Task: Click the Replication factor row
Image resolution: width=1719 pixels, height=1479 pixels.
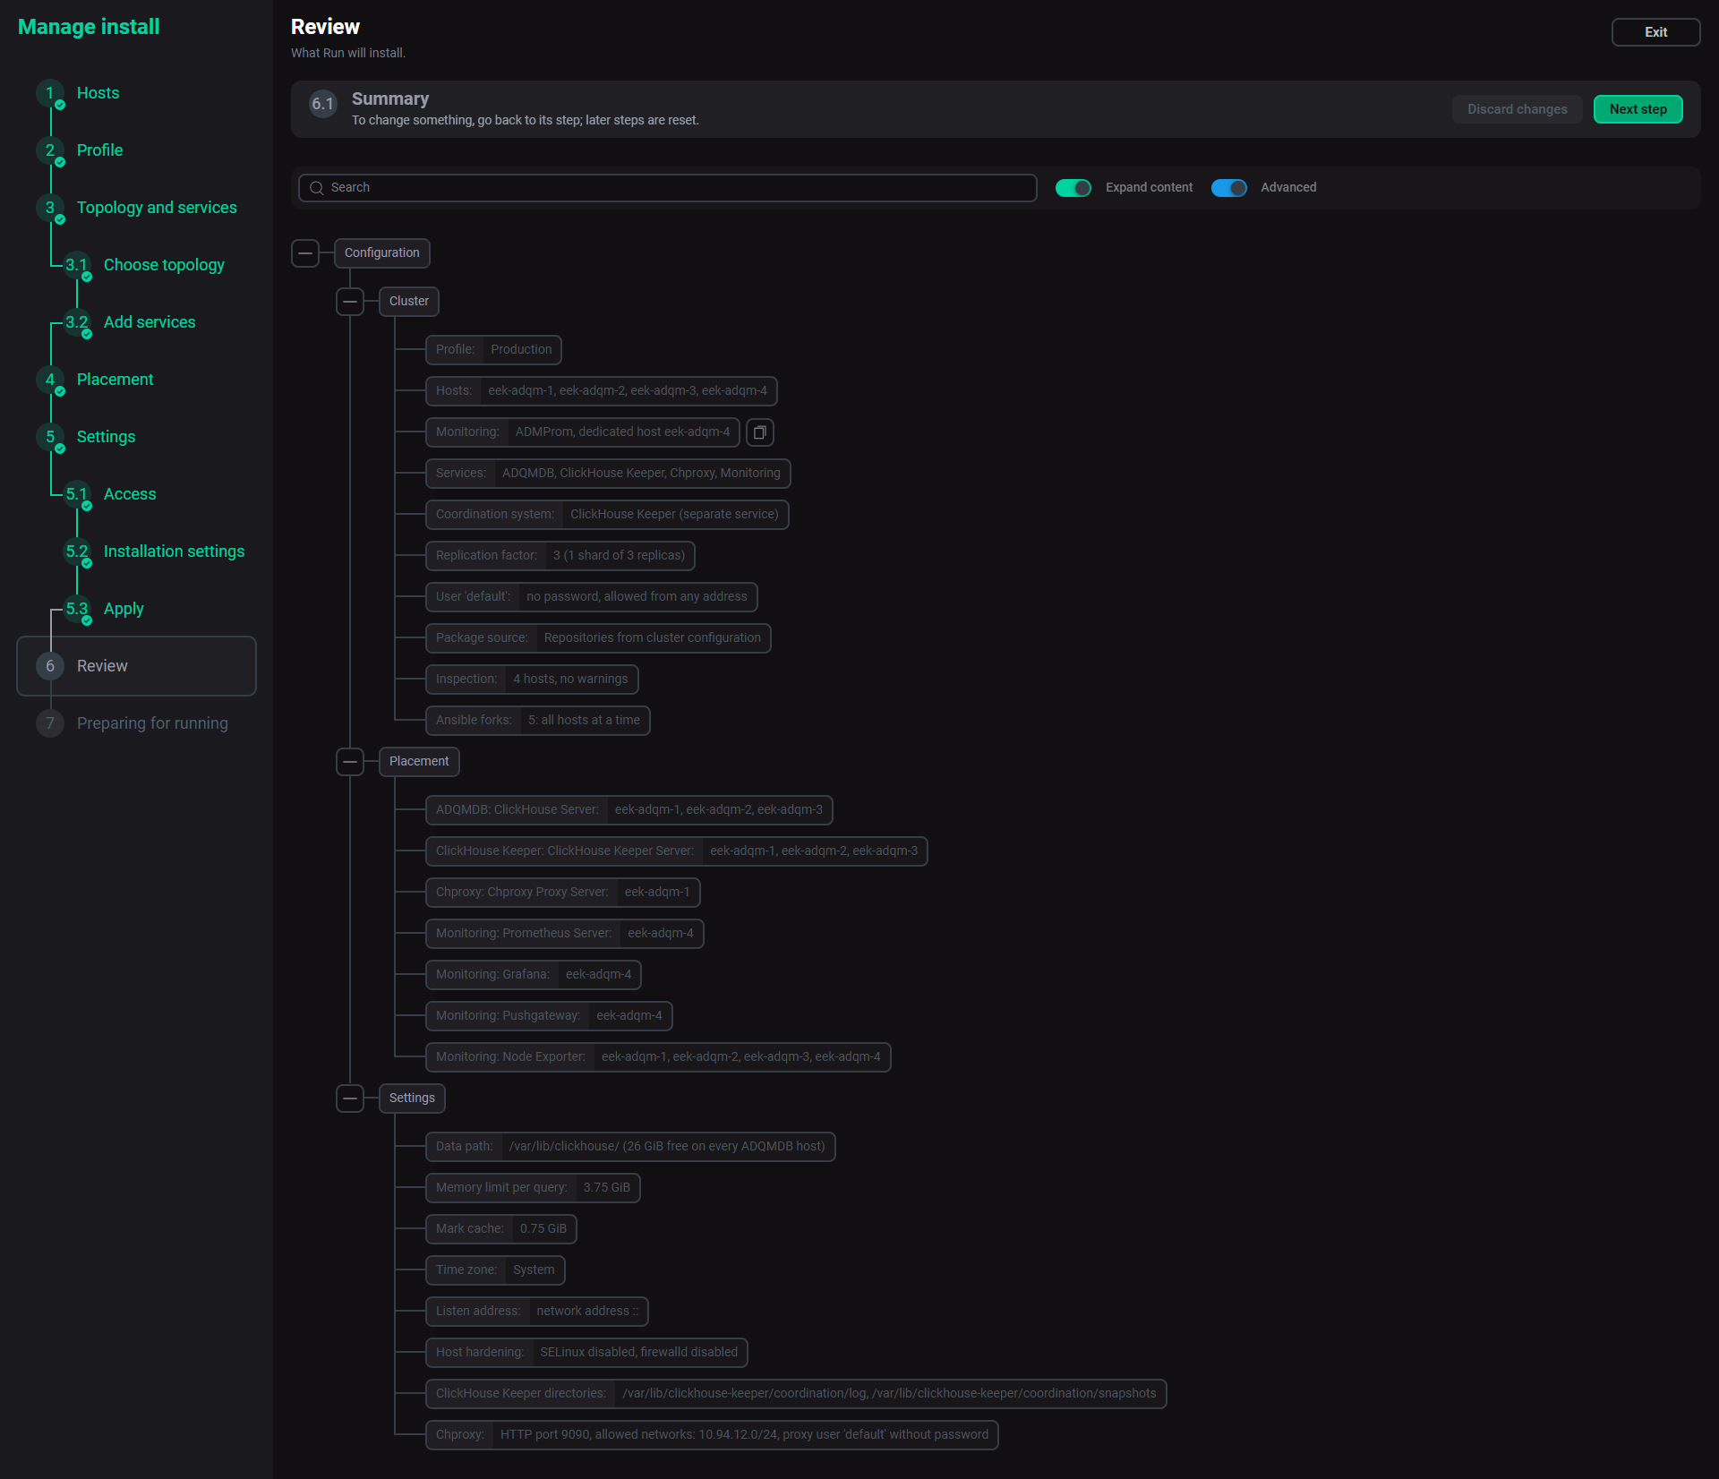Action: coord(560,556)
